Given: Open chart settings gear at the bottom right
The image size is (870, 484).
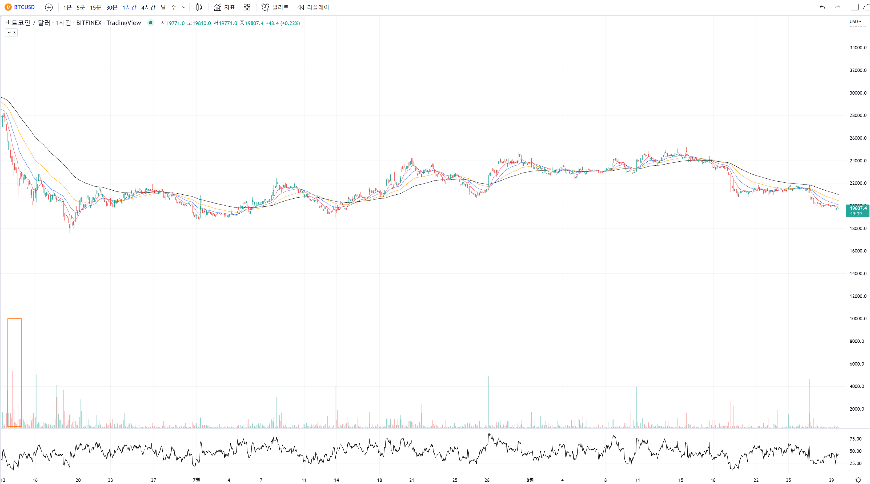Looking at the screenshot, I should point(858,480).
